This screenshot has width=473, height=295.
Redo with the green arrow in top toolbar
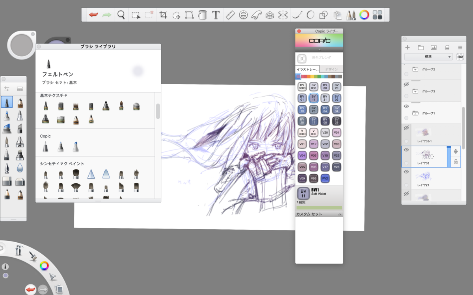tap(107, 15)
